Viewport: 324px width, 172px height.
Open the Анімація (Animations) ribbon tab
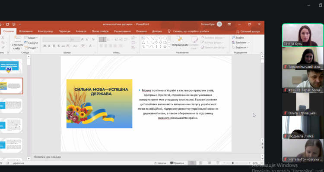point(81,31)
